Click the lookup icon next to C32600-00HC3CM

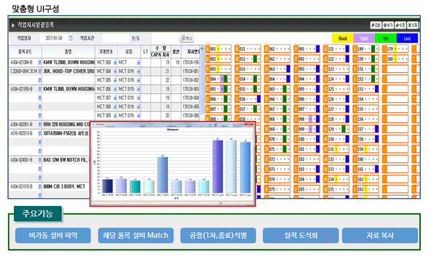39,71
